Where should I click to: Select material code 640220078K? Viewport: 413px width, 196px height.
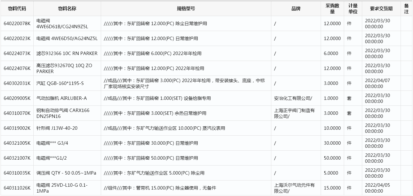[x=17, y=24]
